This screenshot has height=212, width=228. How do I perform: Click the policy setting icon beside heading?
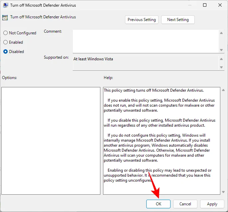tap(5, 18)
